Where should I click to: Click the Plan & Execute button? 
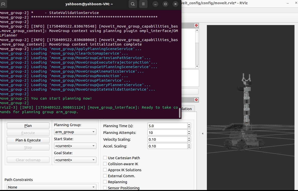28,140
